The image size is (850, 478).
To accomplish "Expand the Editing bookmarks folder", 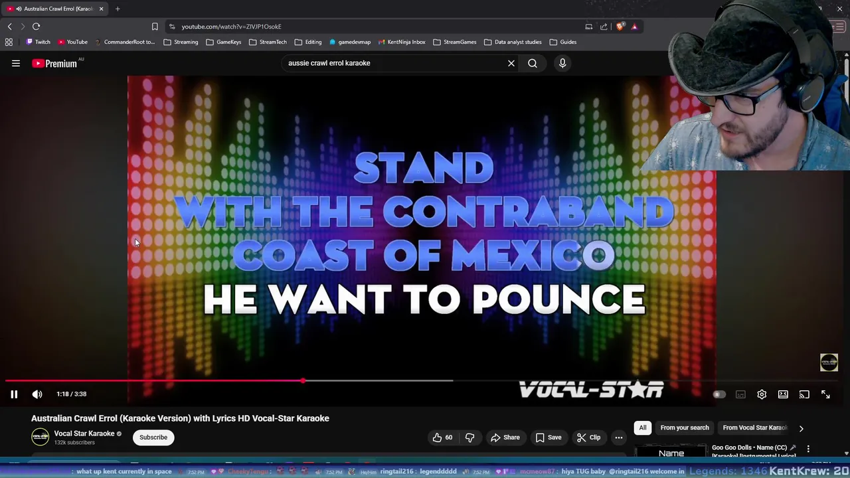I will 308,42.
